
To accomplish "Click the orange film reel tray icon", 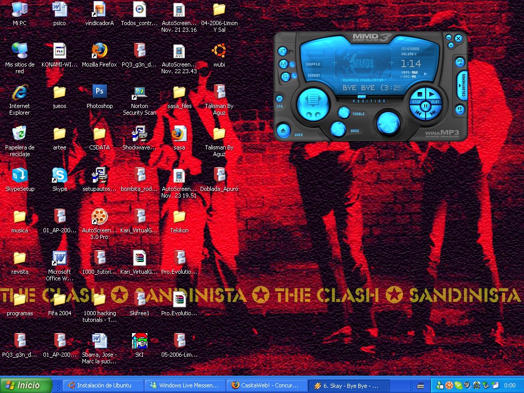I will pyautogui.click(x=449, y=385).
